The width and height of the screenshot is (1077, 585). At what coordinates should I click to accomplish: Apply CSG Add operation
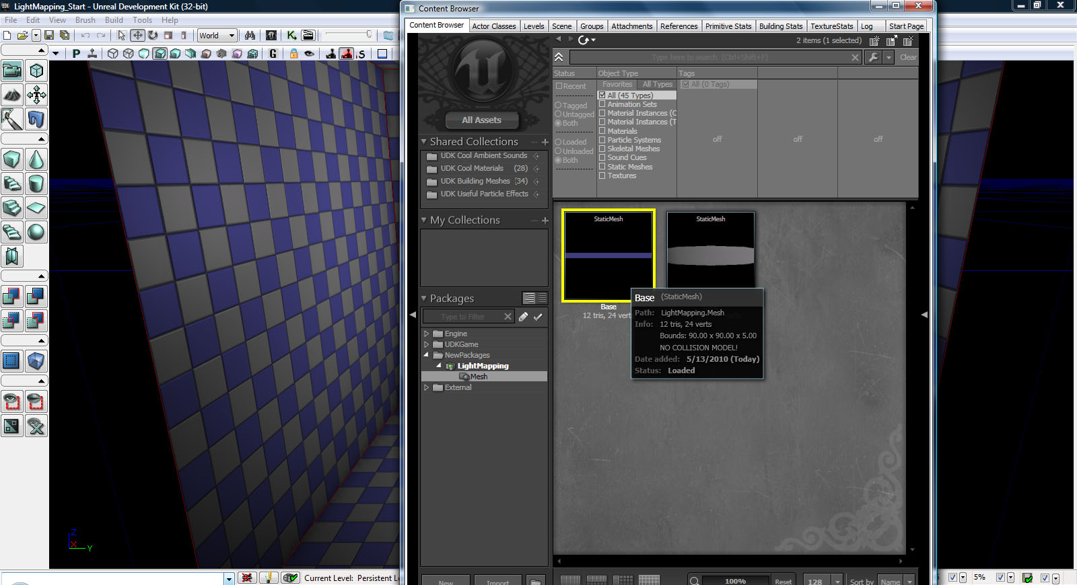pyautogui.click(x=12, y=296)
